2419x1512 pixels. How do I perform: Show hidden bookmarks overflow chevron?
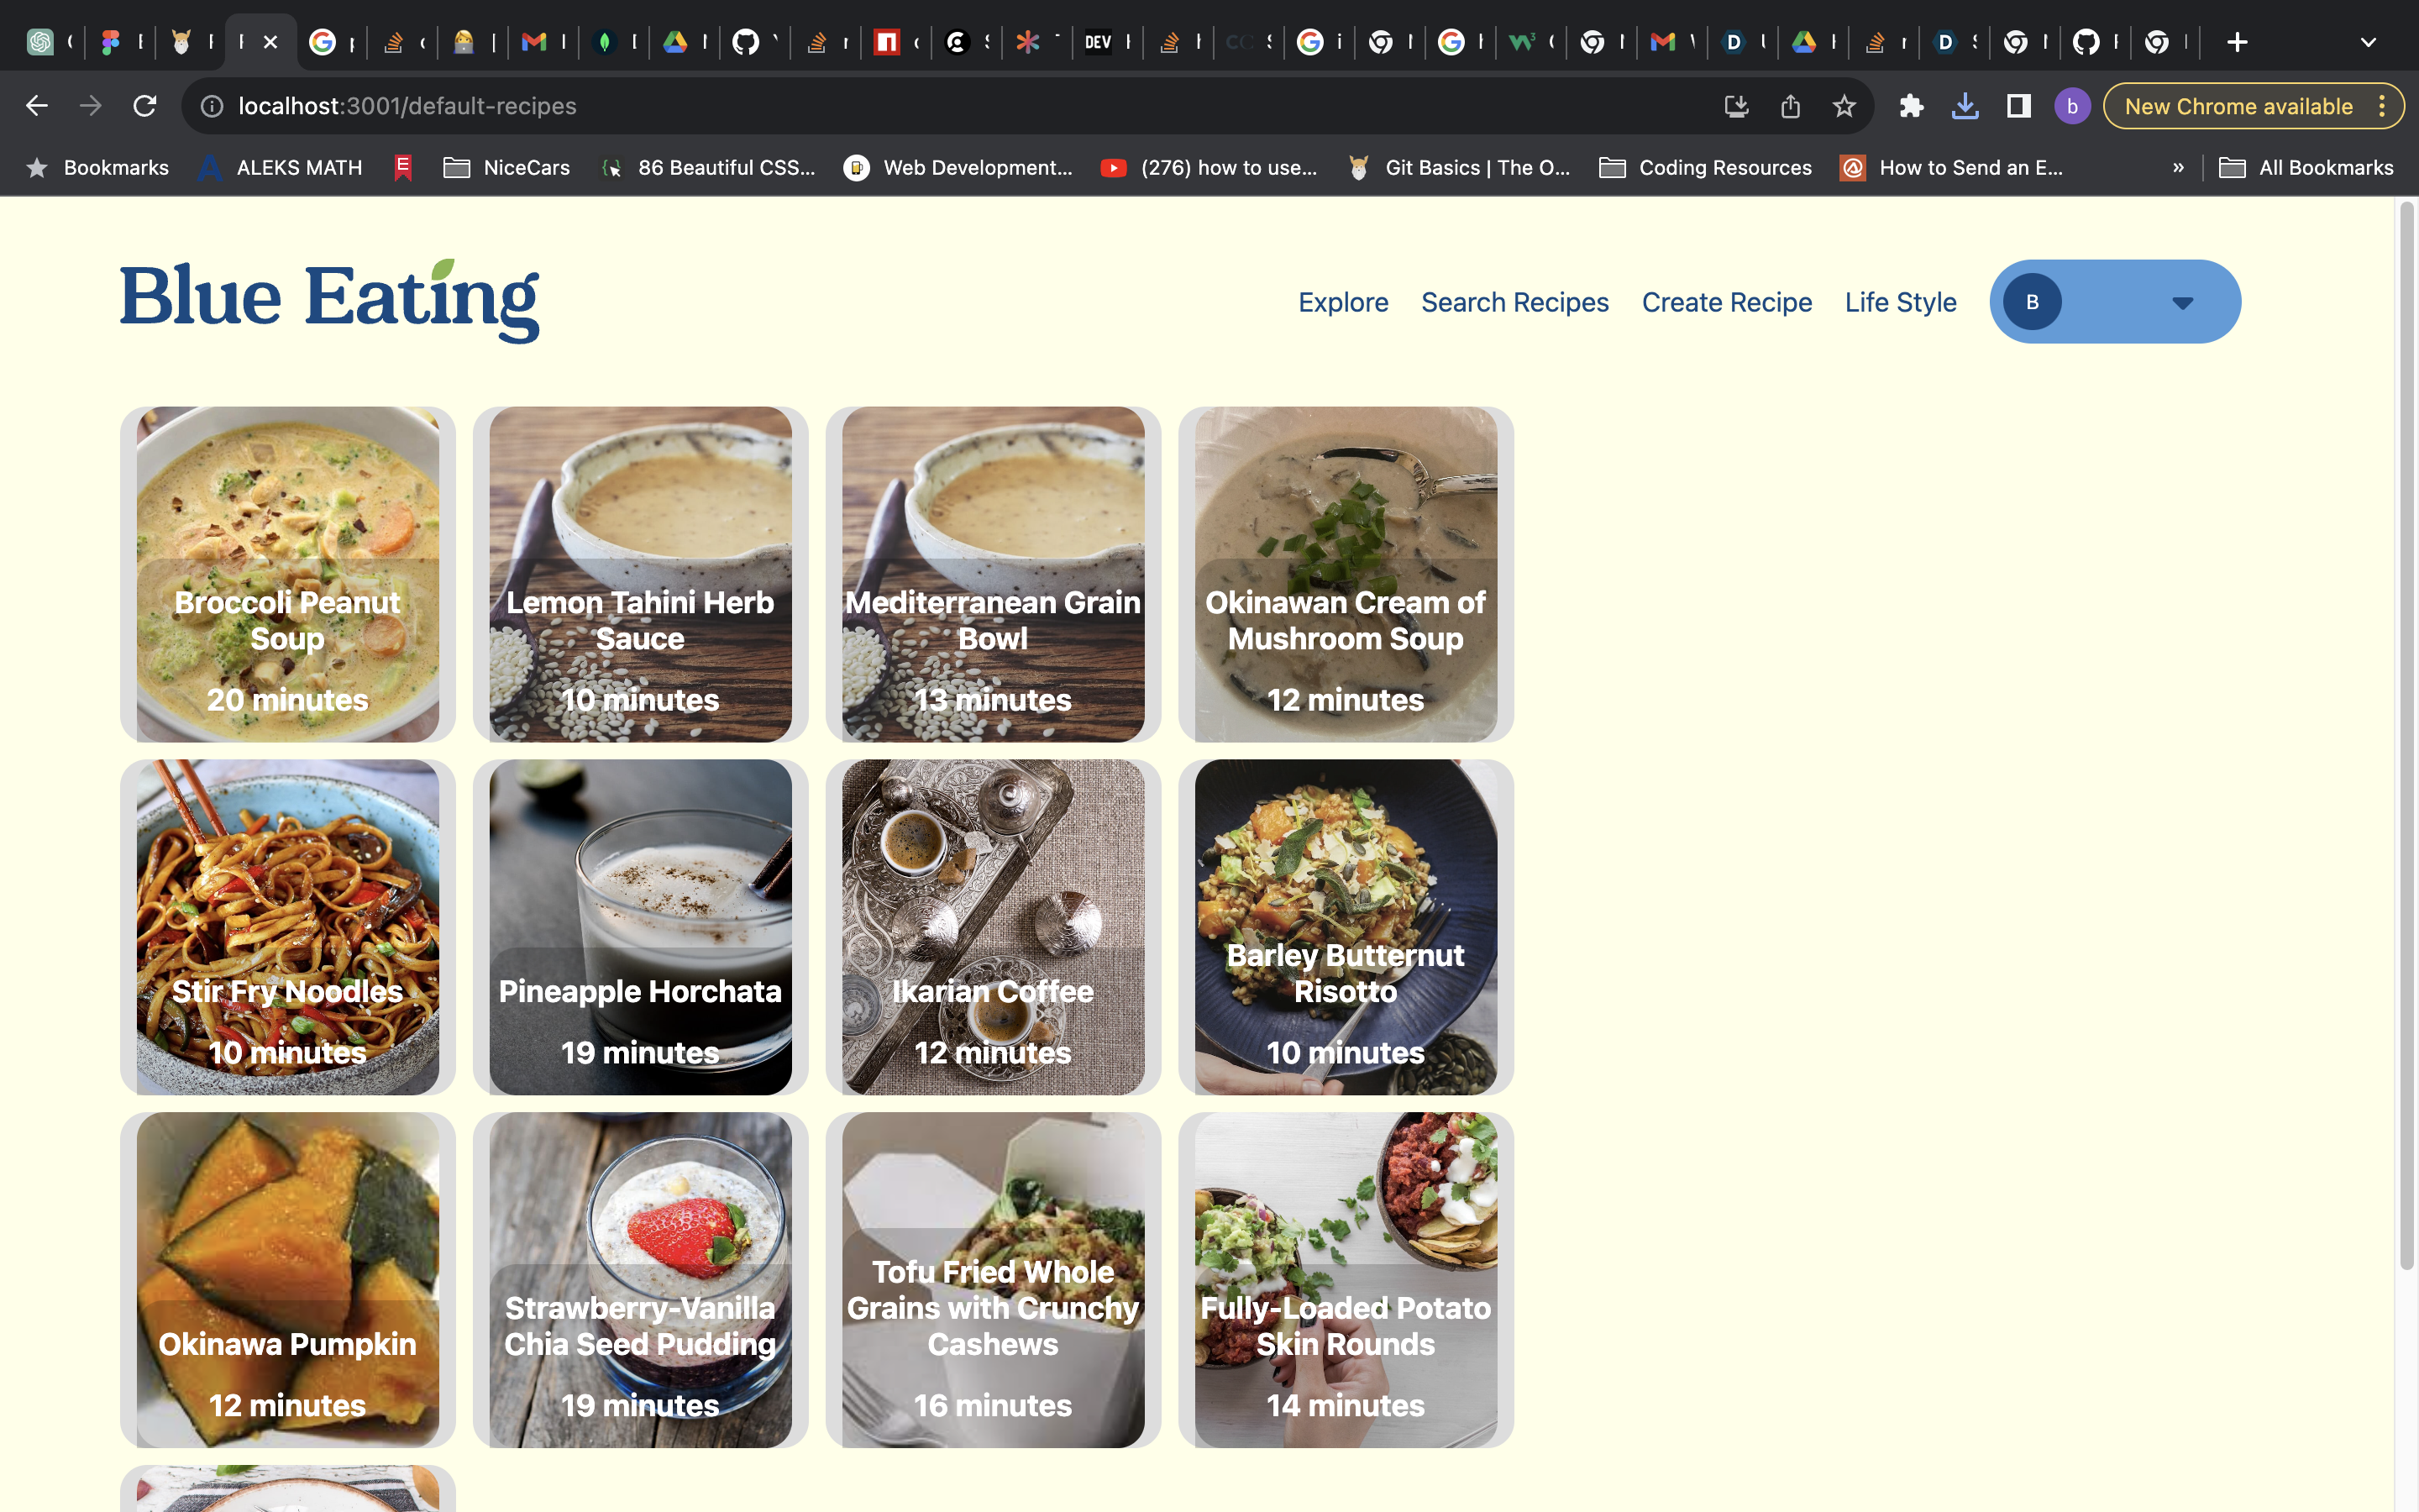pos(2178,168)
